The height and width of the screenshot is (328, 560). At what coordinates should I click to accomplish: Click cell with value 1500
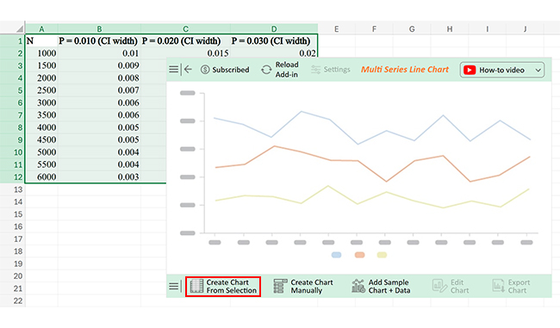[41, 65]
